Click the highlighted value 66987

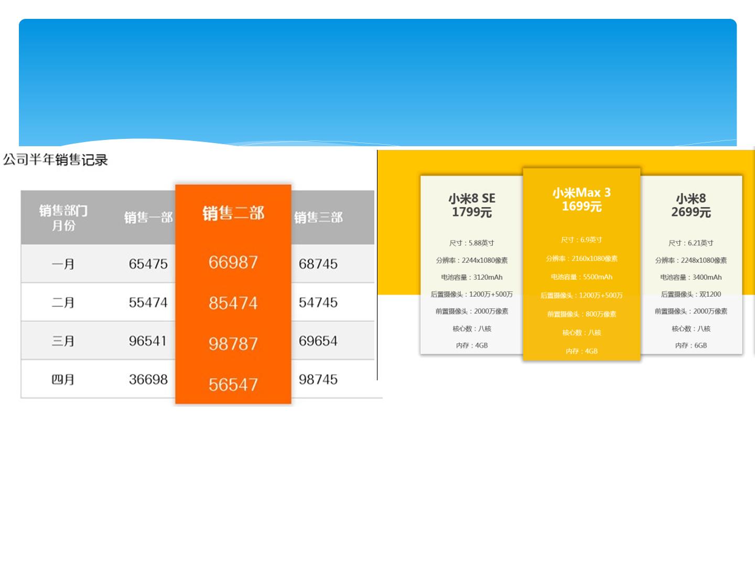coord(233,262)
